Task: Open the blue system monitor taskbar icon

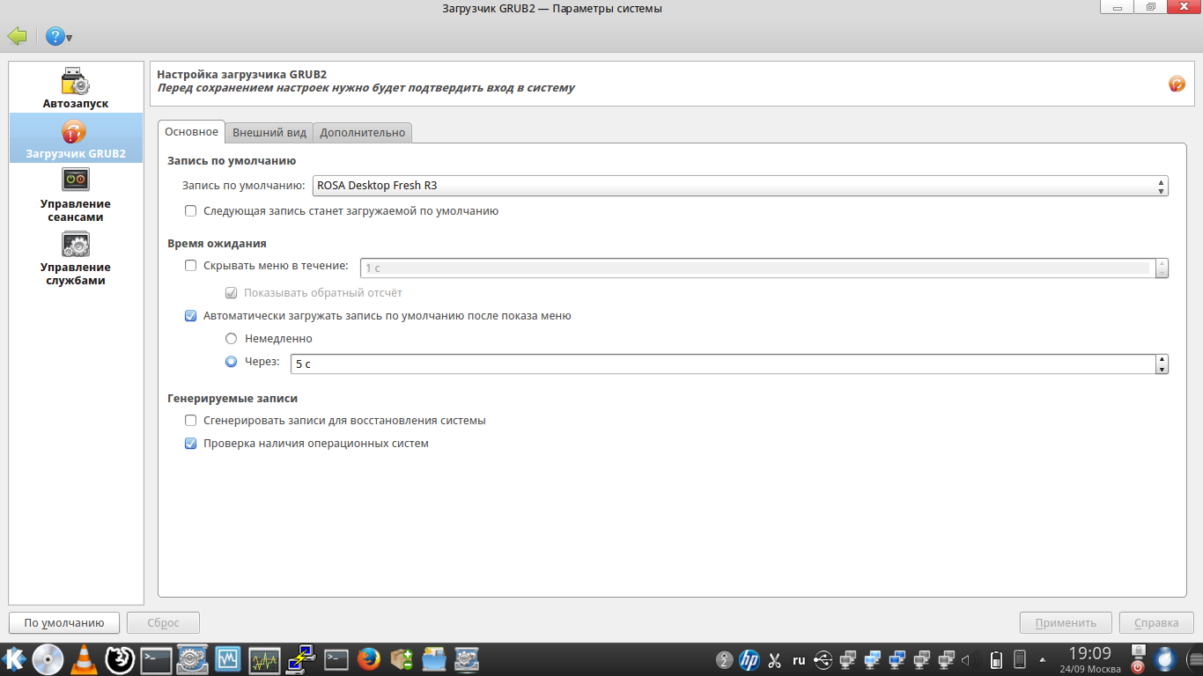Action: coord(228,658)
